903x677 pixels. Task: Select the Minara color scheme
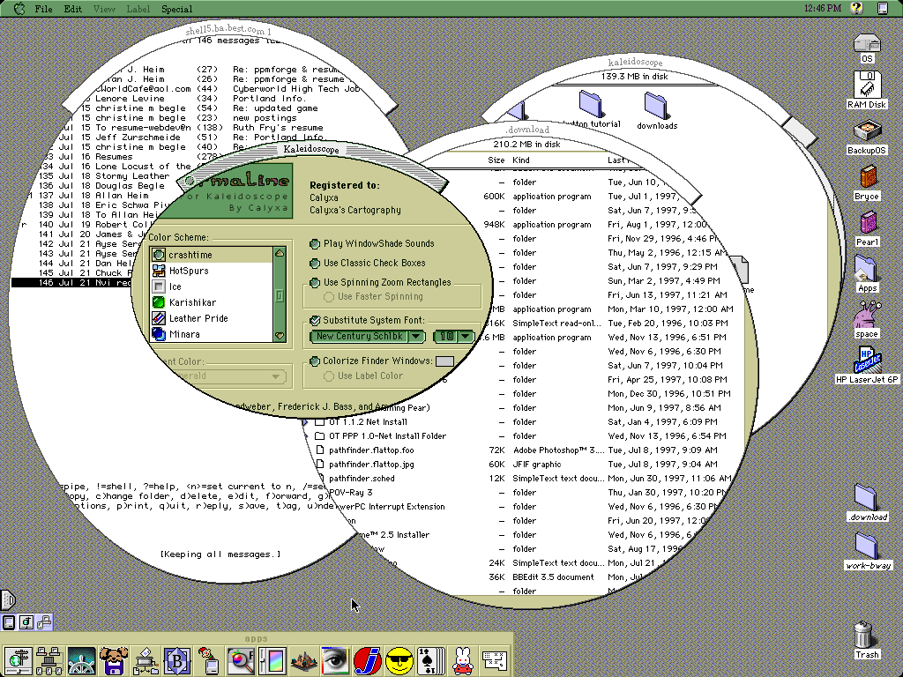click(212, 334)
